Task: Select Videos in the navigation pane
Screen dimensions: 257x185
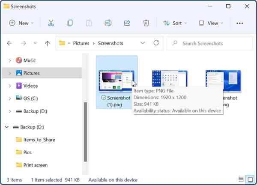Action: point(30,86)
